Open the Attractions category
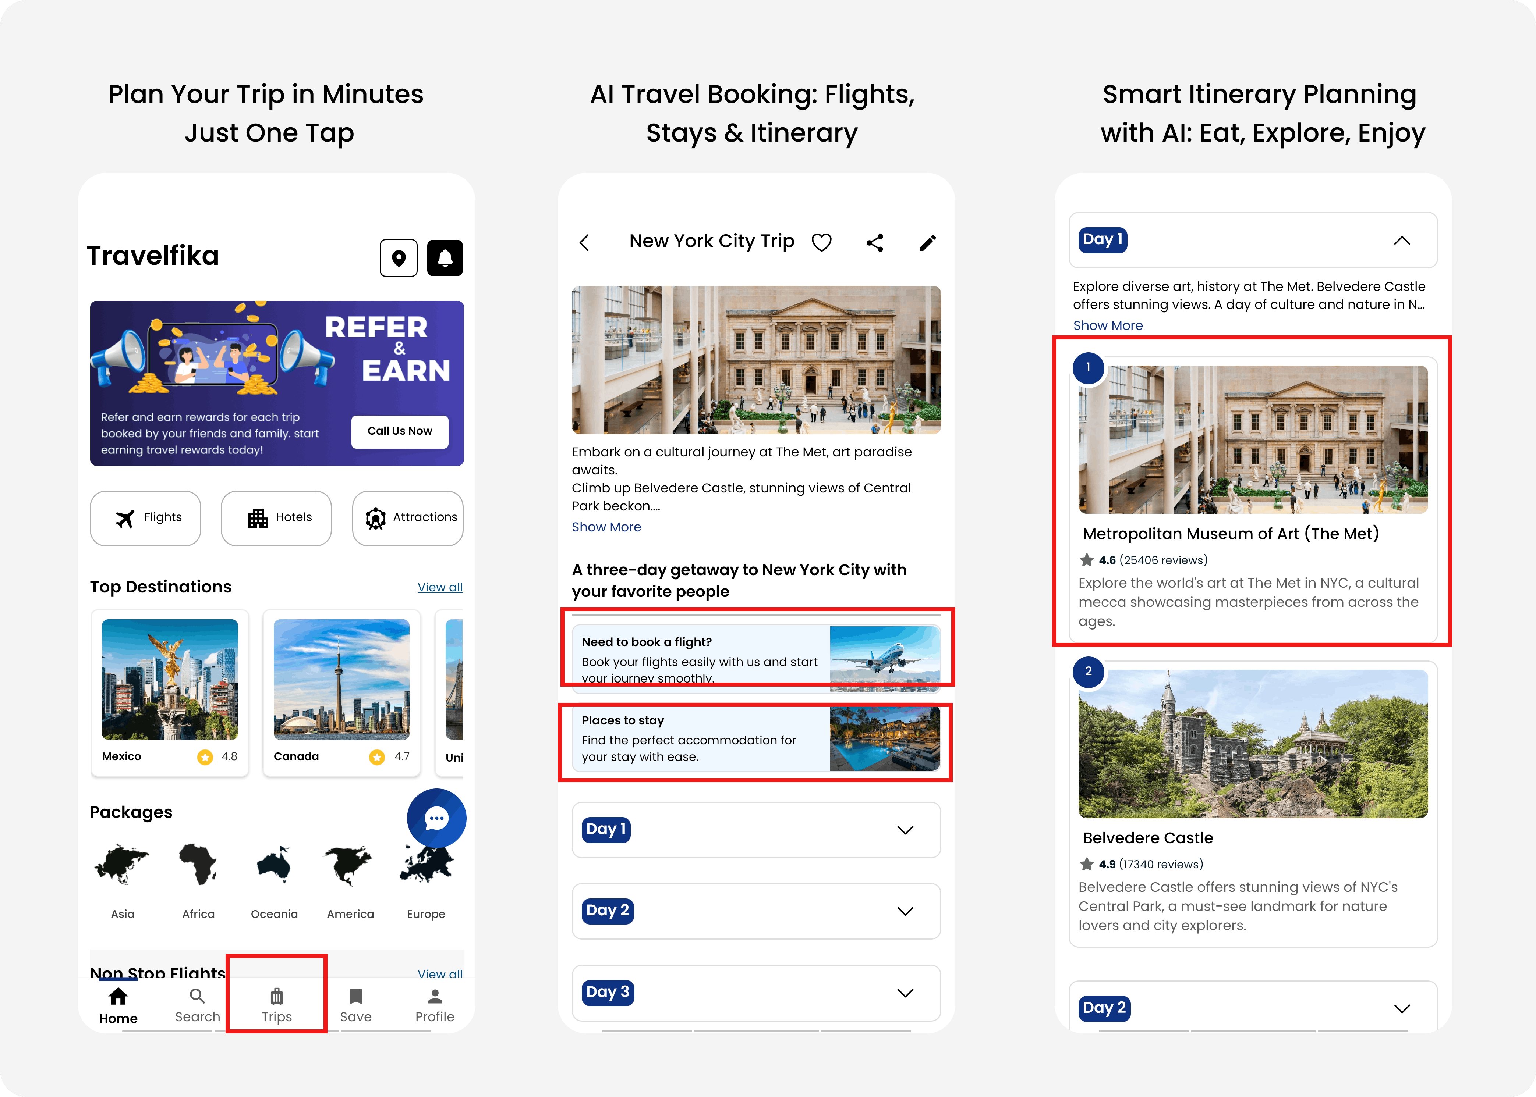1536x1097 pixels. (x=407, y=518)
